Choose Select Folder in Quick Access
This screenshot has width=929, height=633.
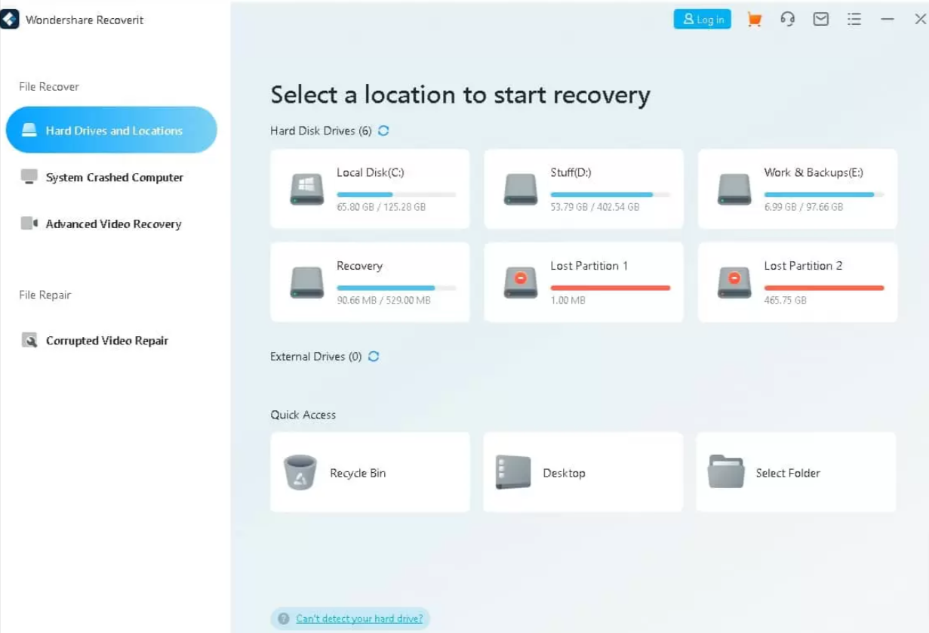(795, 472)
